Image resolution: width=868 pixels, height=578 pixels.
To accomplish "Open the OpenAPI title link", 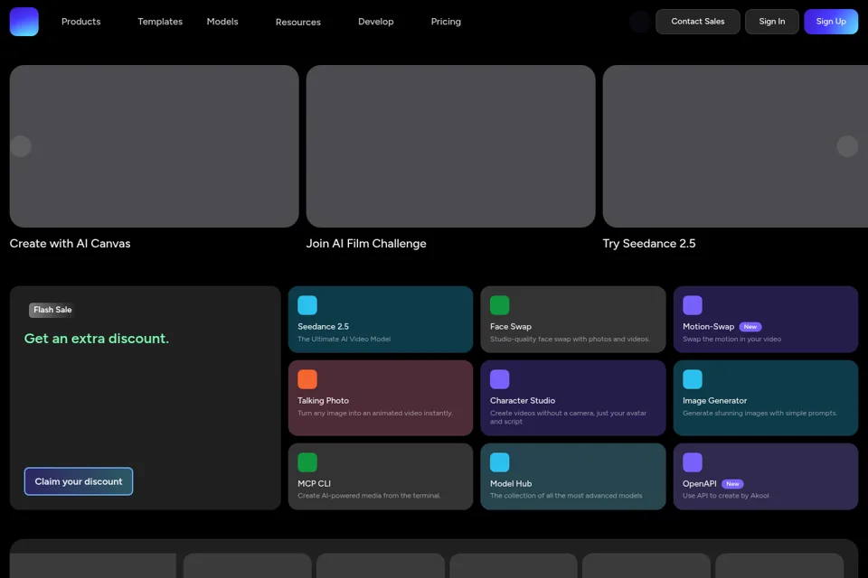I will click(699, 483).
